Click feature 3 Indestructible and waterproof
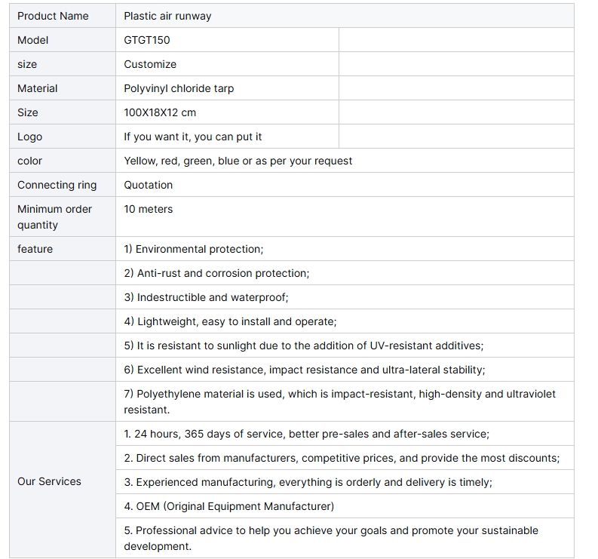598x559 pixels. point(206,297)
